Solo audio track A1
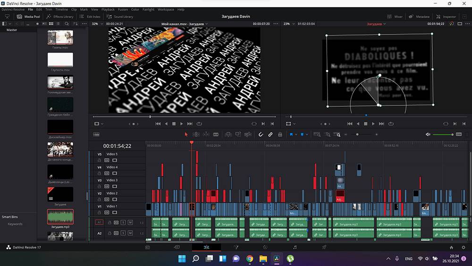472x266 pixels. (x=123, y=223)
